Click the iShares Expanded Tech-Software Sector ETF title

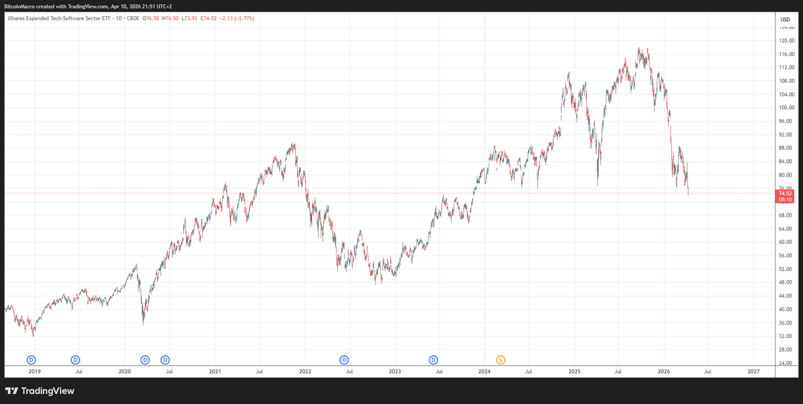61,18
